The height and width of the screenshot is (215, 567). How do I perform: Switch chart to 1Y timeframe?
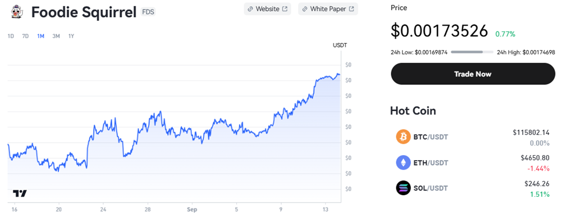pyautogui.click(x=71, y=36)
